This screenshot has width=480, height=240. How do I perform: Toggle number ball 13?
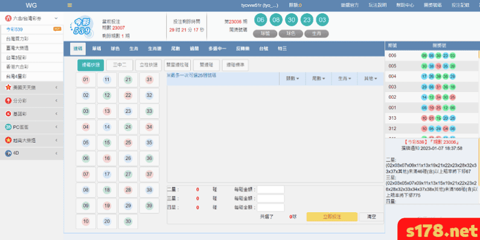click(107, 111)
